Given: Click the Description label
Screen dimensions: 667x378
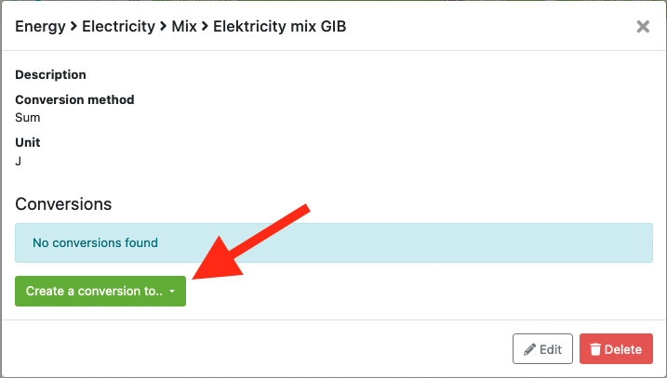Looking at the screenshot, I should (x=50, y=74).
